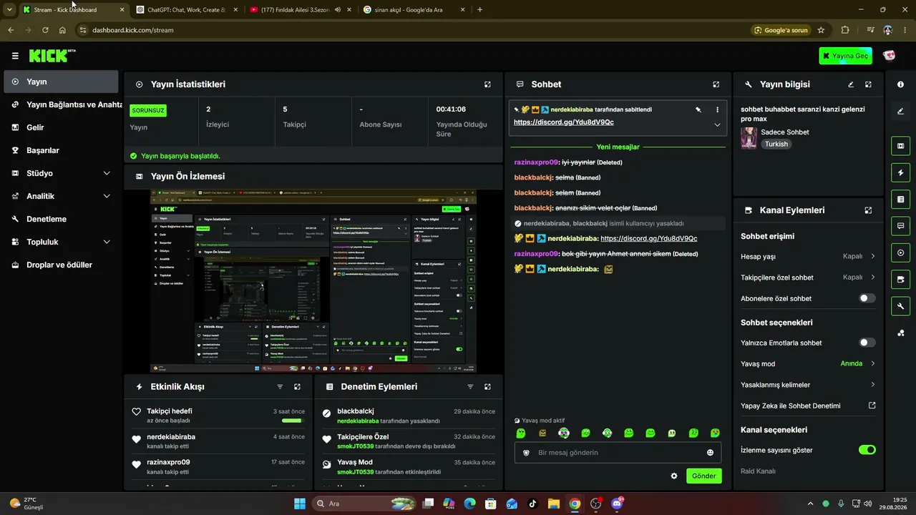Open the pinned message three-dot menu

pyautogui.click(x=717, y=109)
